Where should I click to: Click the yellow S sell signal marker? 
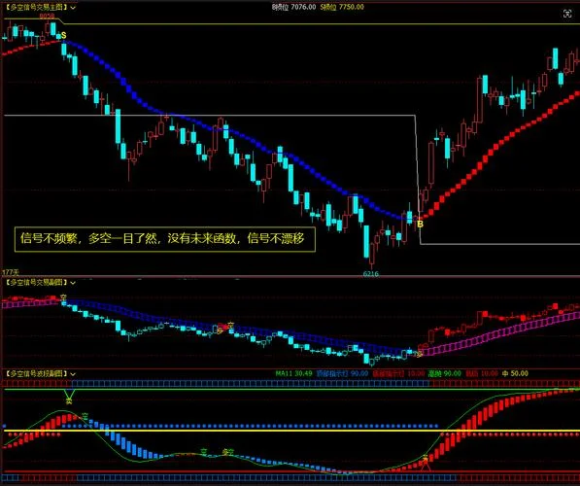pos(63,35)
